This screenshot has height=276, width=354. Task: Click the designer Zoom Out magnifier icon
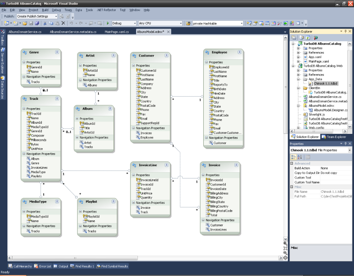285,253
